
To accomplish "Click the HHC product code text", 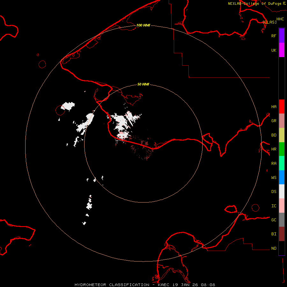I will 280,19.
